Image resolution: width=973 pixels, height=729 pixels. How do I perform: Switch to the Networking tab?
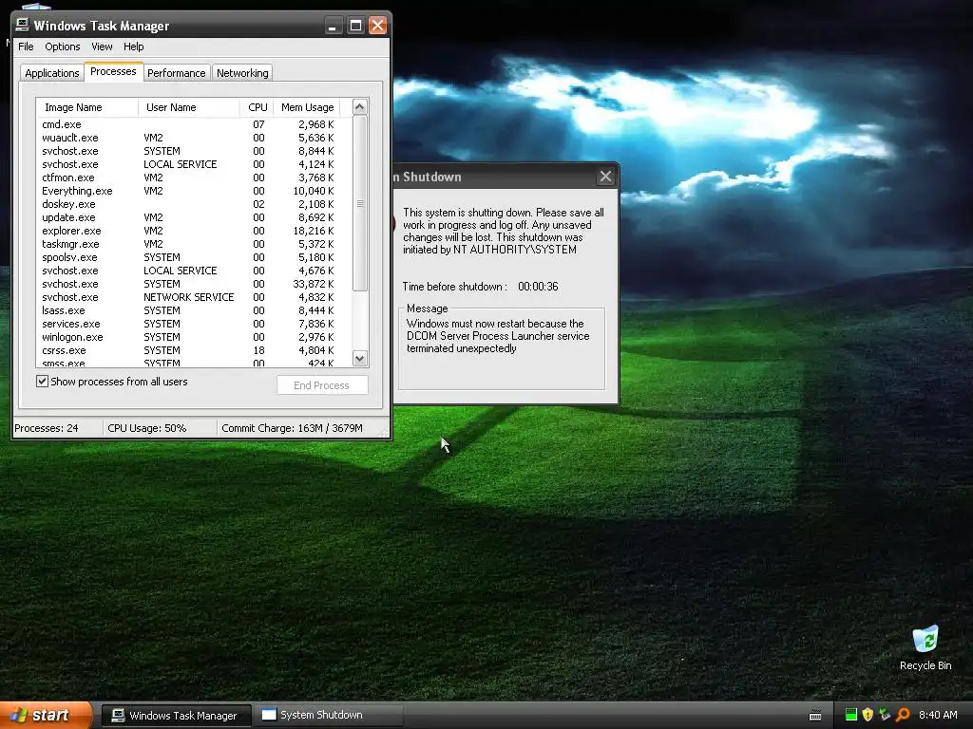coord(242,73)
